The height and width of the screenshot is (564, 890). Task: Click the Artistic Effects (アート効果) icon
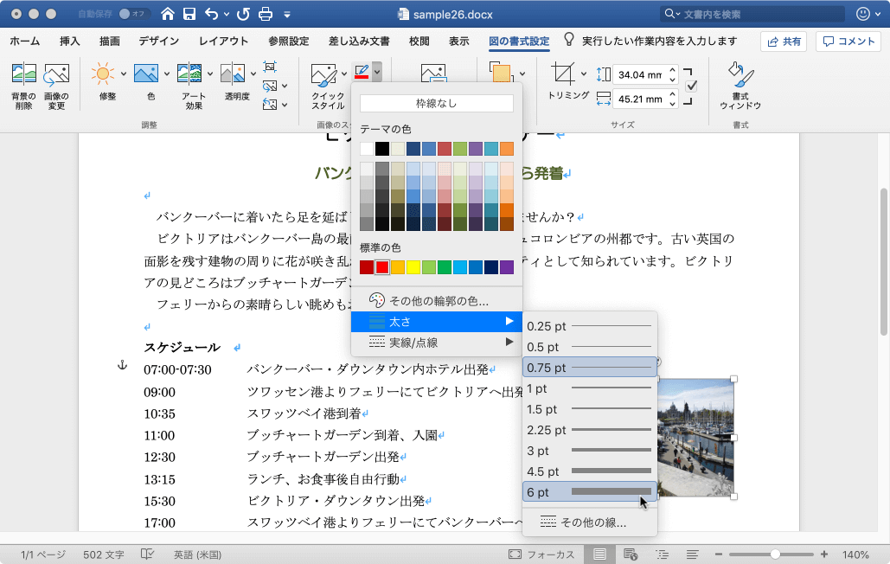coord(189,74)
